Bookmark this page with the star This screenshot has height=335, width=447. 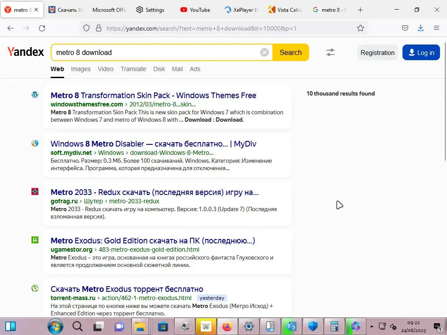[x=360, y=28]
